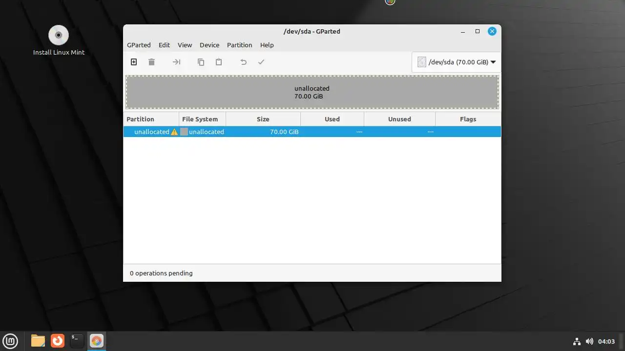Viewport: 625px width, 351px height.
Task: Open the Help menu
Action: (267, 45)
